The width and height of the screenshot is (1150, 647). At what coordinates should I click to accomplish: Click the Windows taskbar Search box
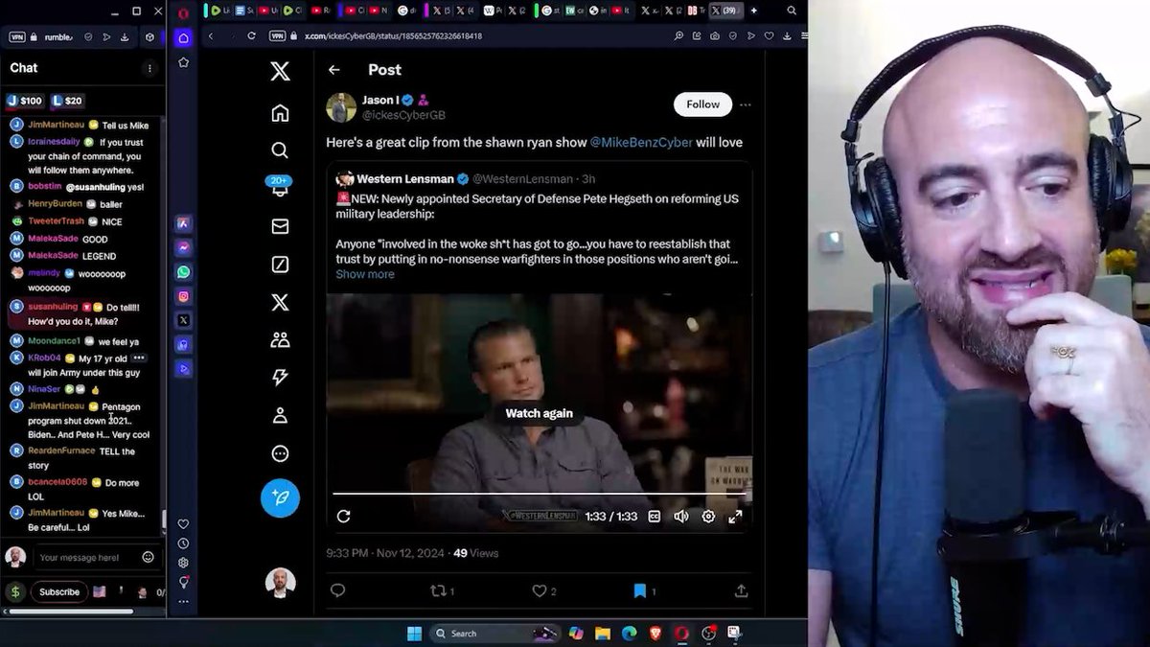coord(495,634)
